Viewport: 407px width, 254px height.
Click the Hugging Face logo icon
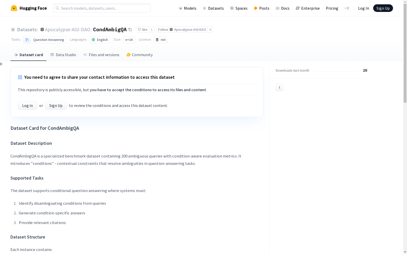click(x=14, y=8)
